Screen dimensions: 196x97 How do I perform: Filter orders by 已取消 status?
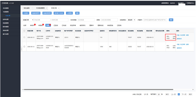coord(119,25)
